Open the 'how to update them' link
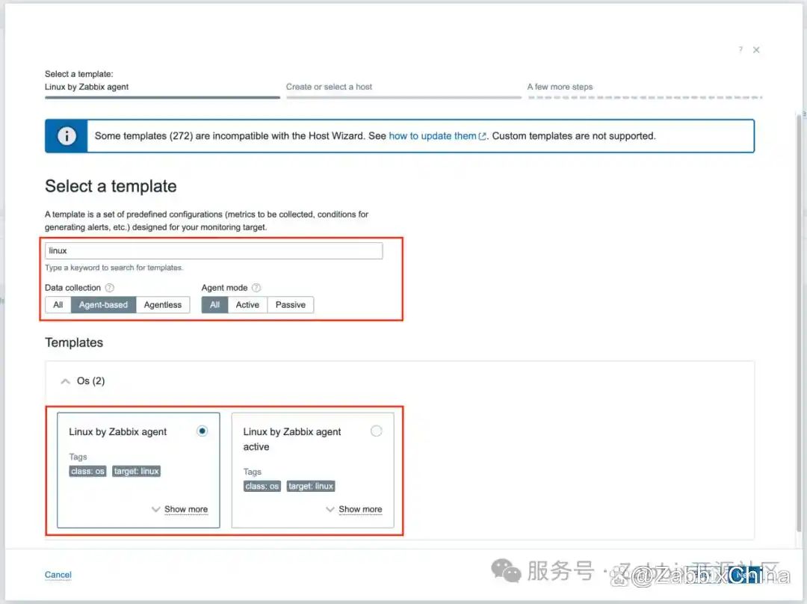This screenshot has height=604, width=807. pos(437,136)
